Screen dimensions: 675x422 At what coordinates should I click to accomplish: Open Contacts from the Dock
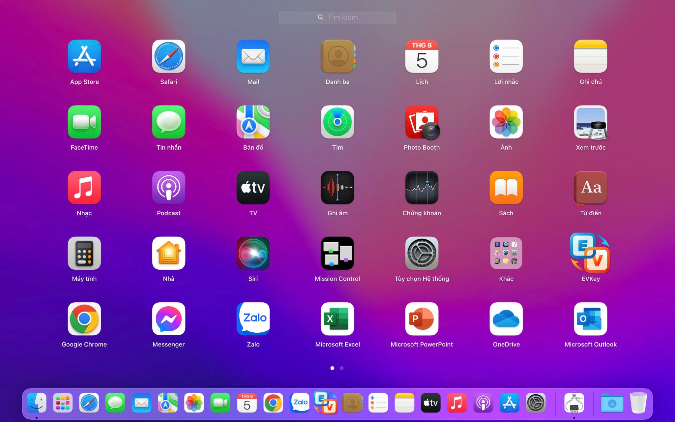click(x=352, y=403)
